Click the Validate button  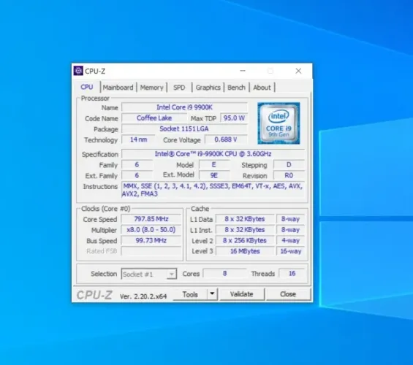(x=241, y=294)
